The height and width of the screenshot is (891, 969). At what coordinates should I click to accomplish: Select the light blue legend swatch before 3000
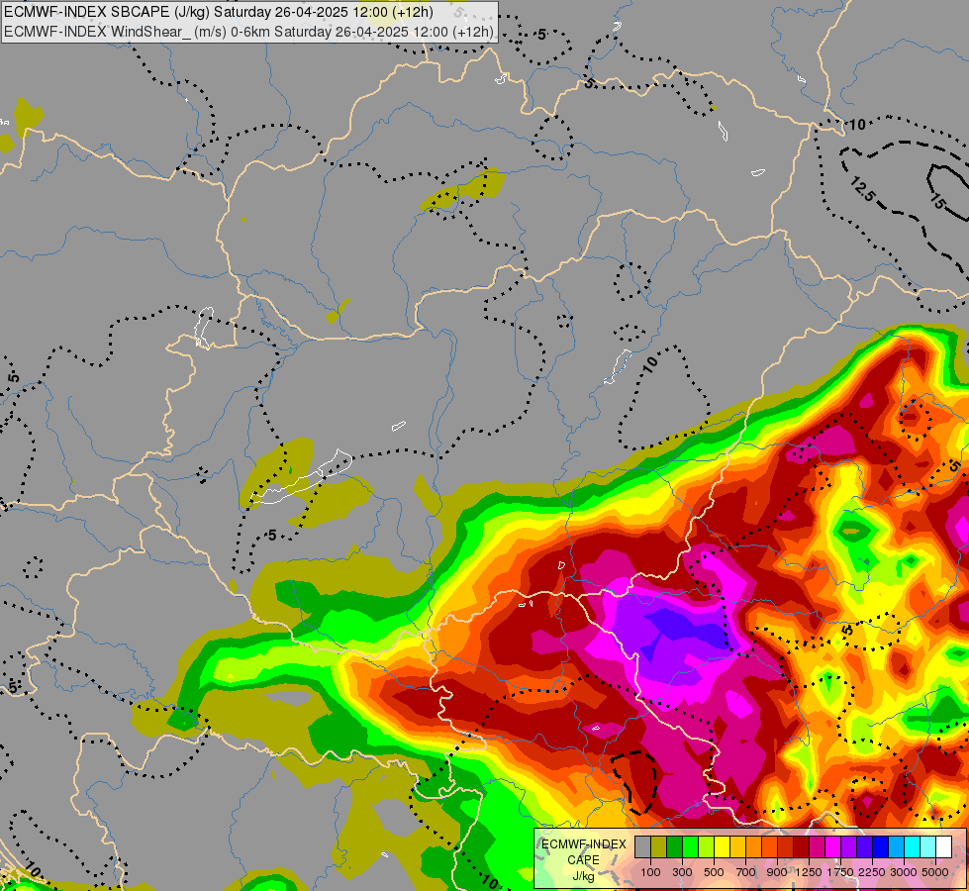coord(896,847)
